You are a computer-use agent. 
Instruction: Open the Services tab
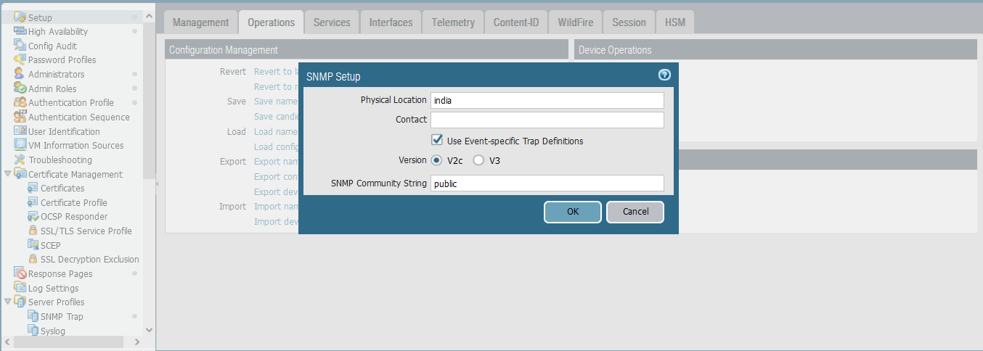click(x=332, y=22)
